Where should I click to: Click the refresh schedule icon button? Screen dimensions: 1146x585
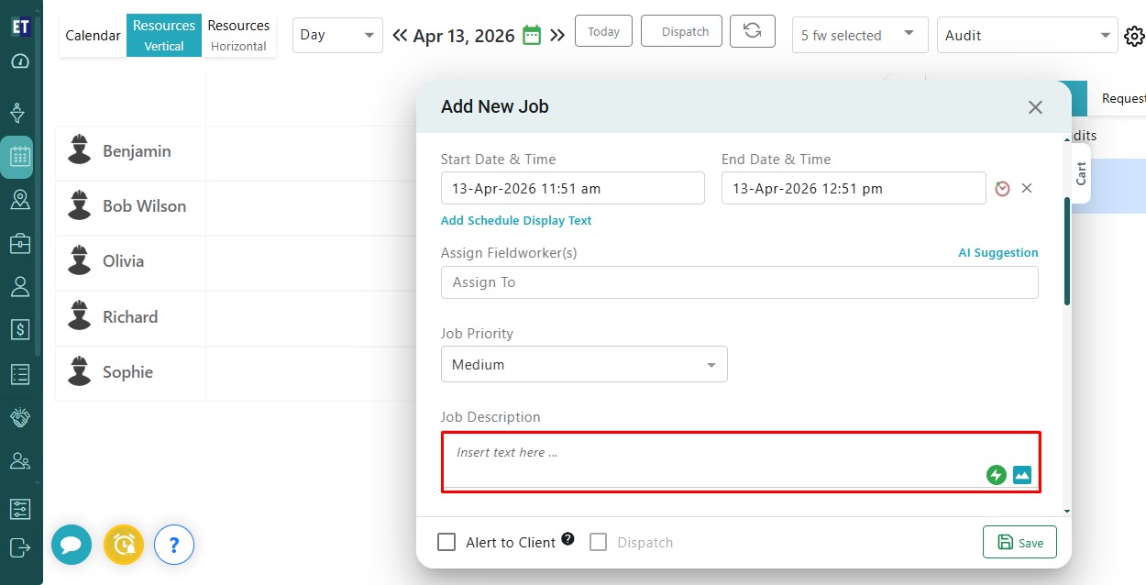coord(752,31)
